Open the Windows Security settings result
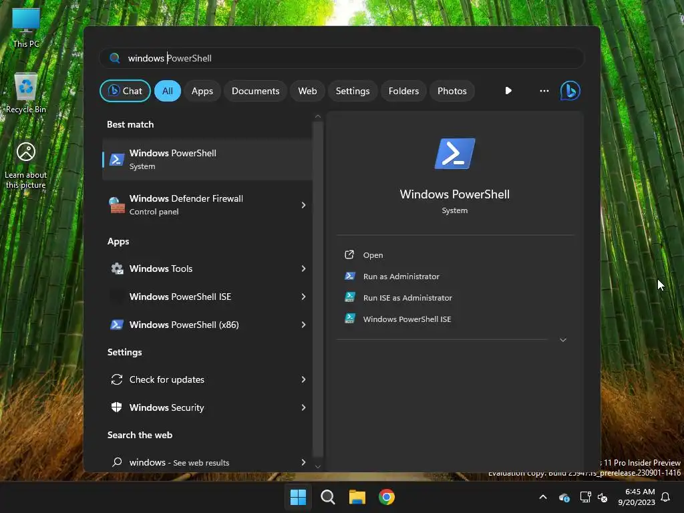Image resolution: width=684 pixels, height=513 pixels. pyautogui.click(x=208, y=407)
